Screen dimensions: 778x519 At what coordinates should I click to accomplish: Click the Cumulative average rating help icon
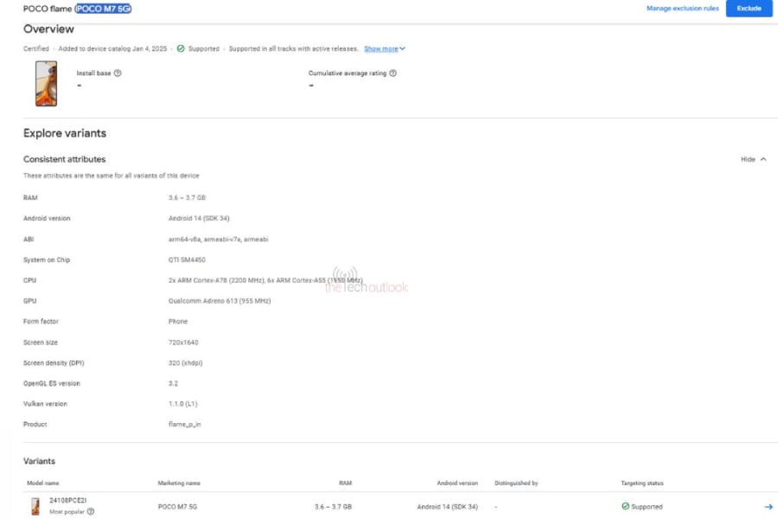(393, 74)
